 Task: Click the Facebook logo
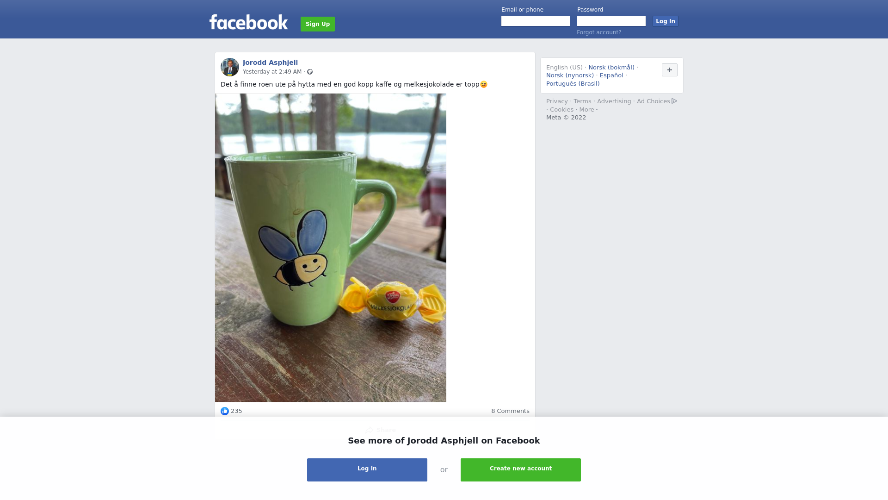248,22
